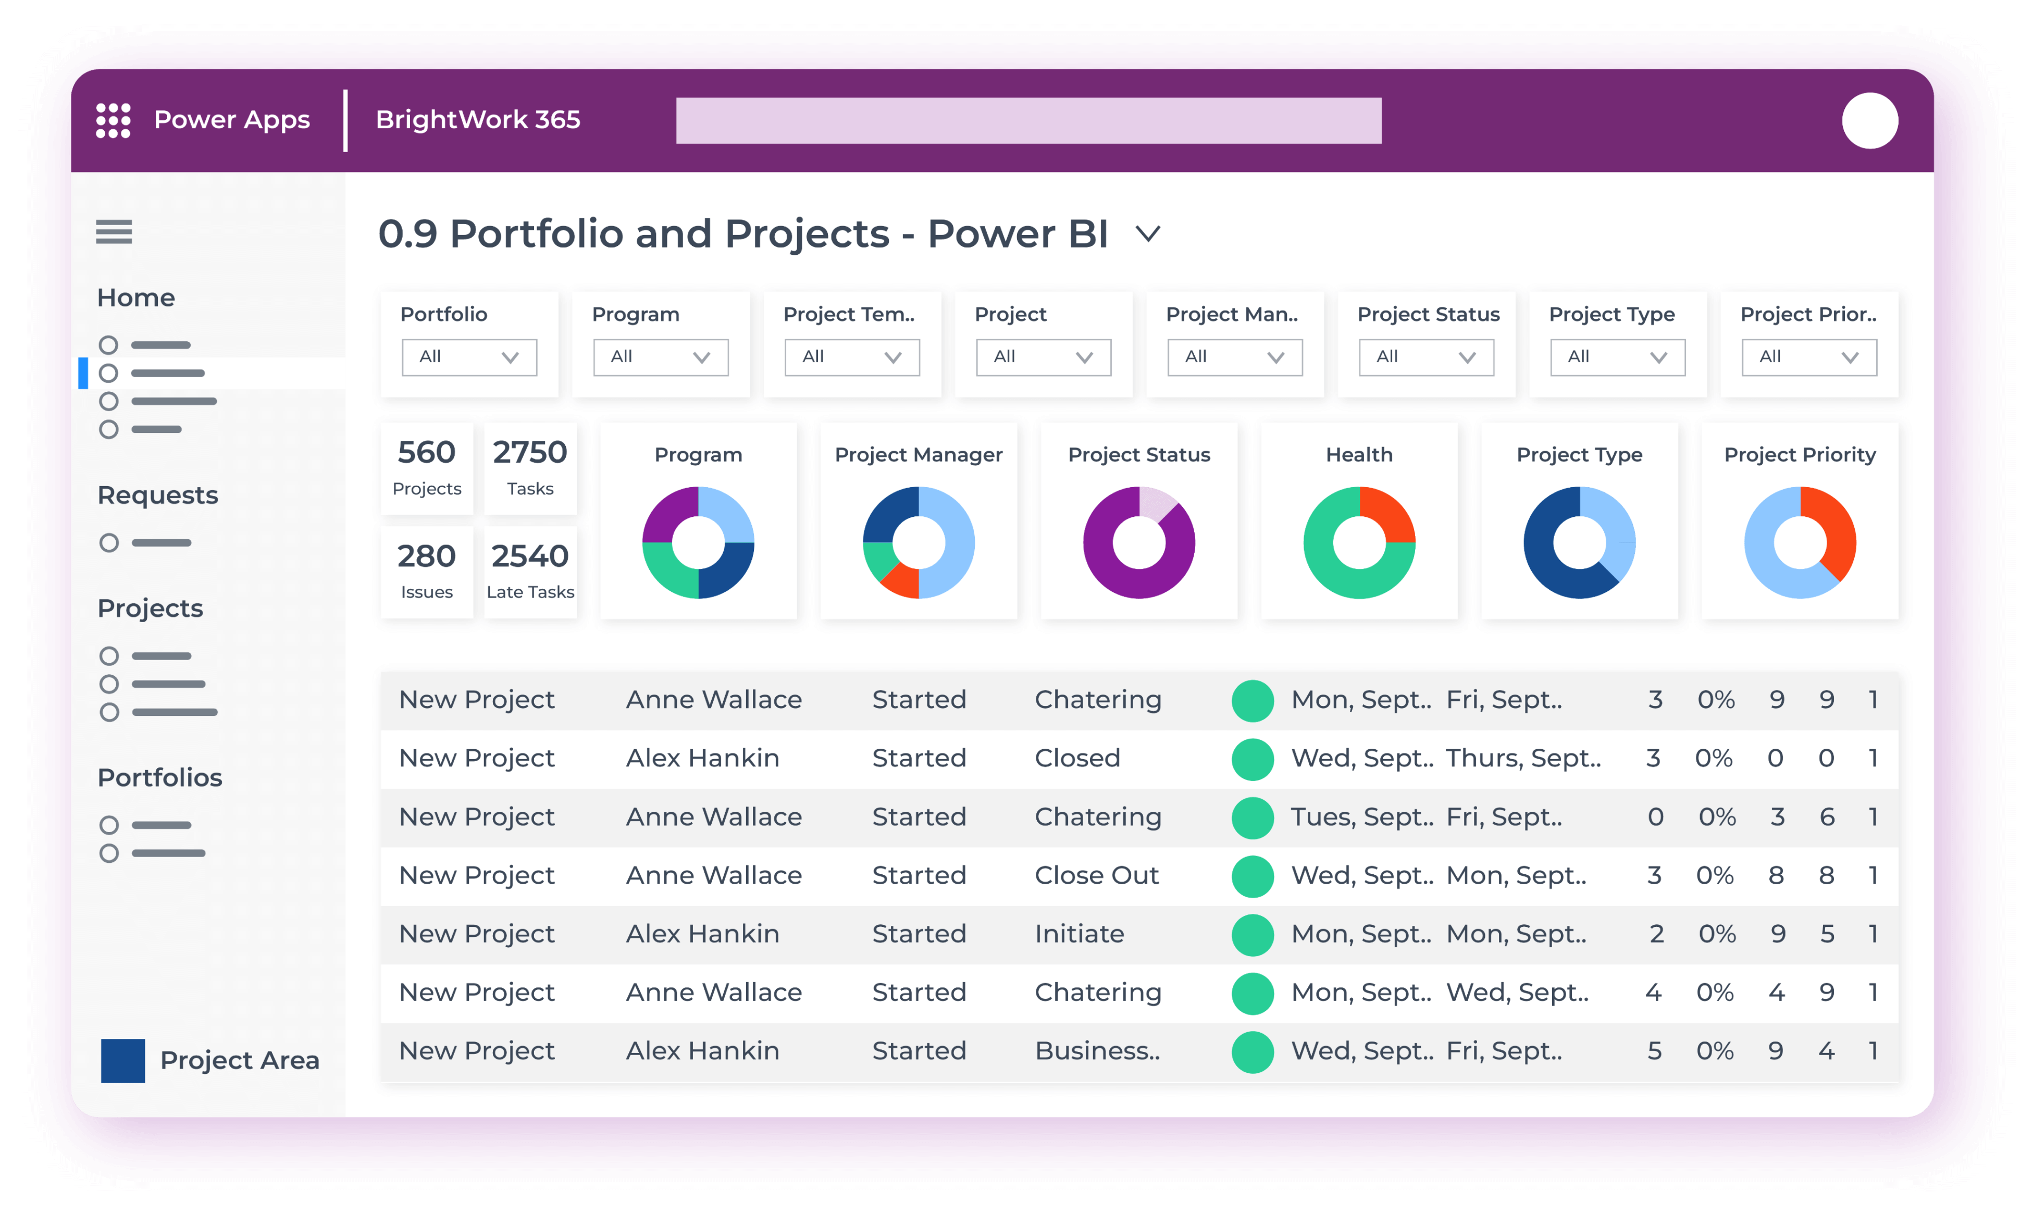Viewport: 2033px width, 1214px height.
Task: Click the 560 Projects card
Action: click(x=426, y=469)
